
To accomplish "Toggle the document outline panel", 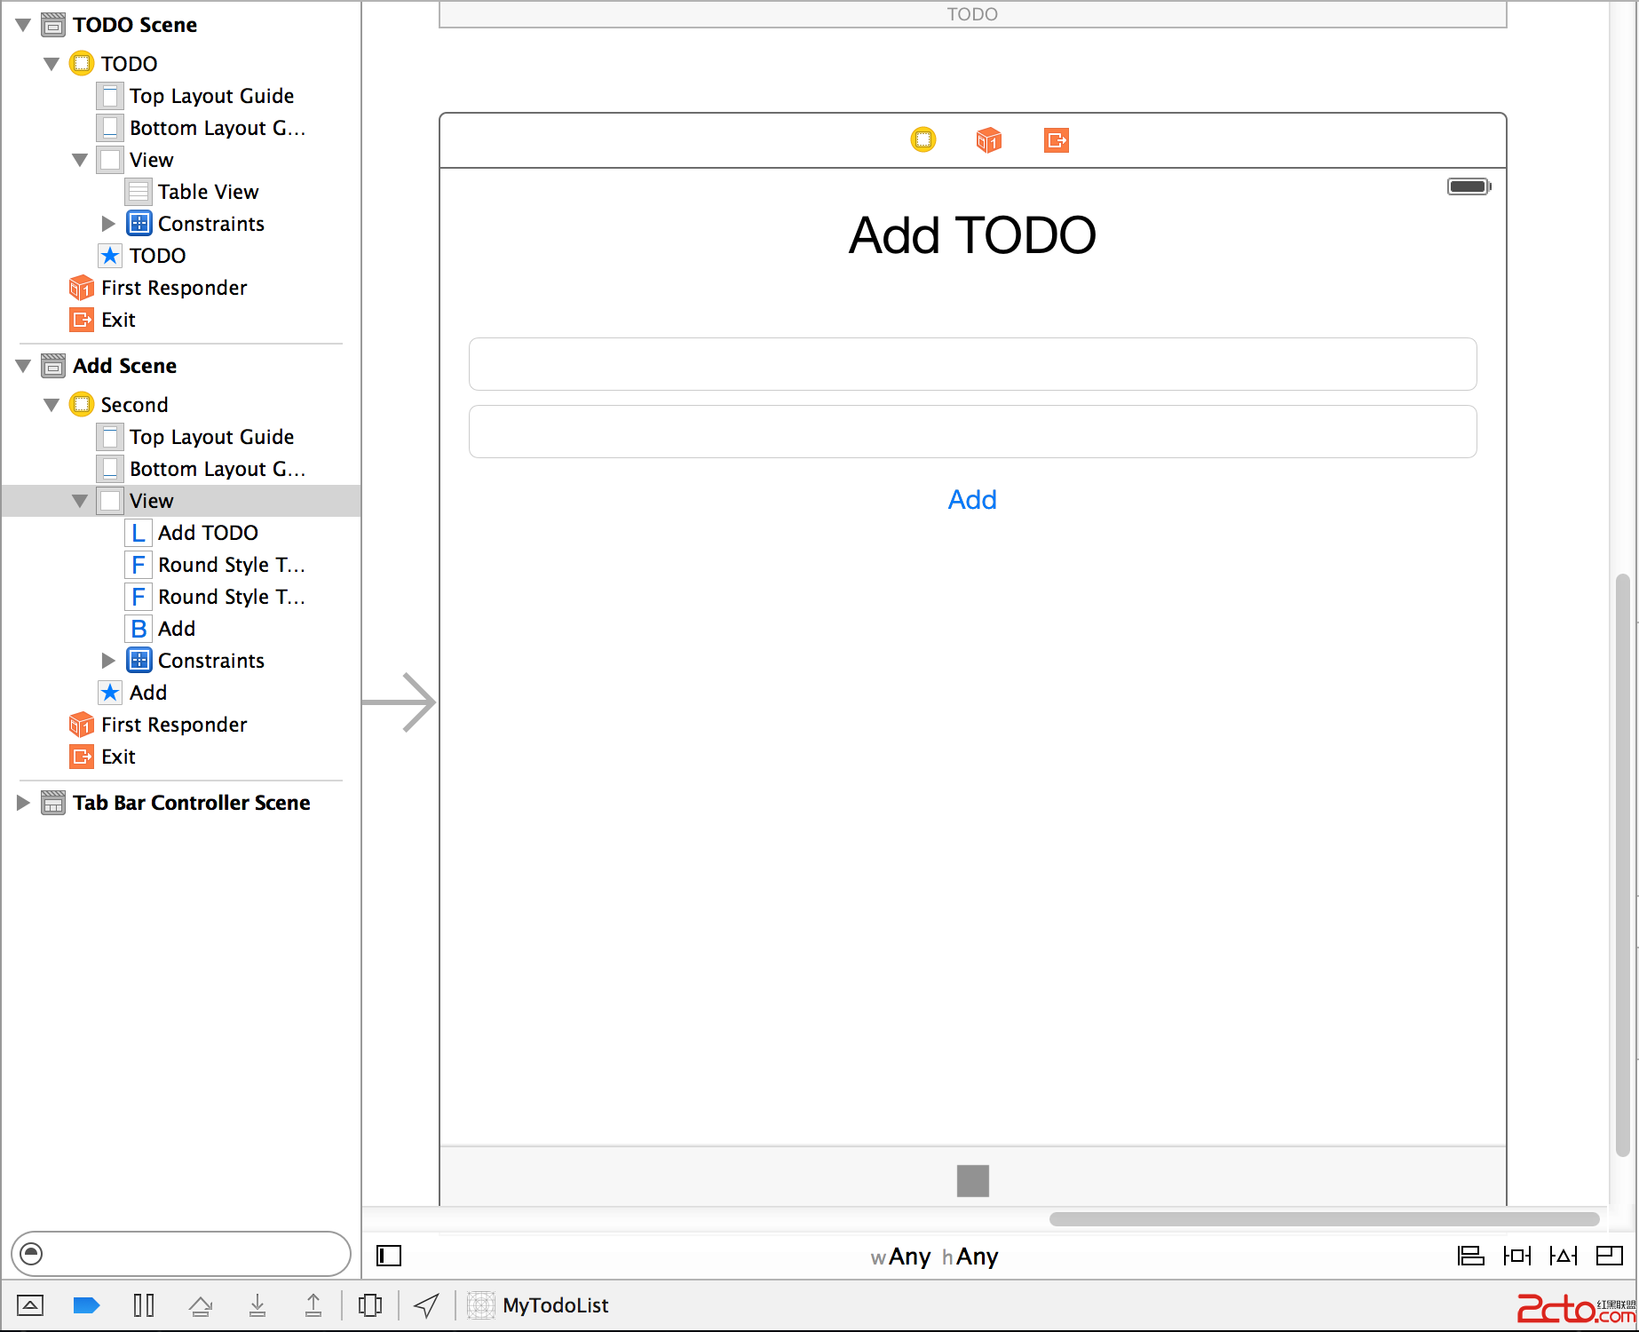I will click(x=389, y=1256).
